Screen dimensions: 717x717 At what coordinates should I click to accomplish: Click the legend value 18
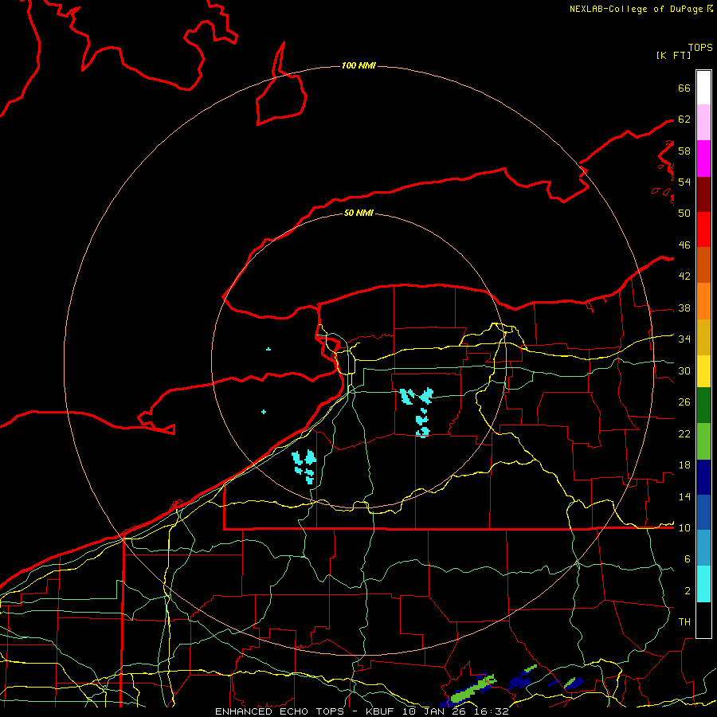684,465
